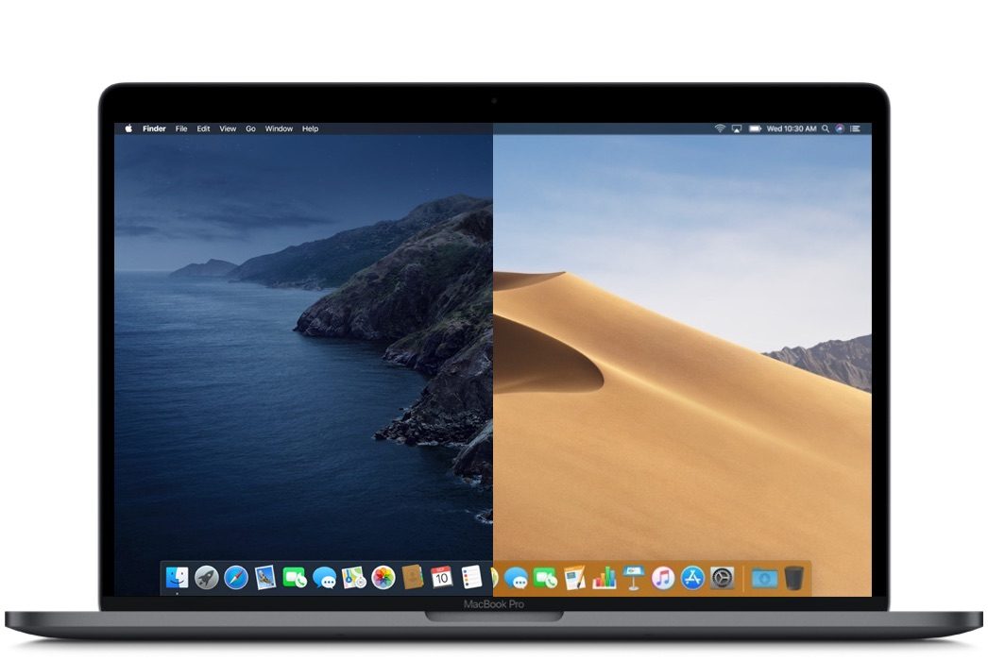
Task: Open the Window menu
Action: (279, 128)
